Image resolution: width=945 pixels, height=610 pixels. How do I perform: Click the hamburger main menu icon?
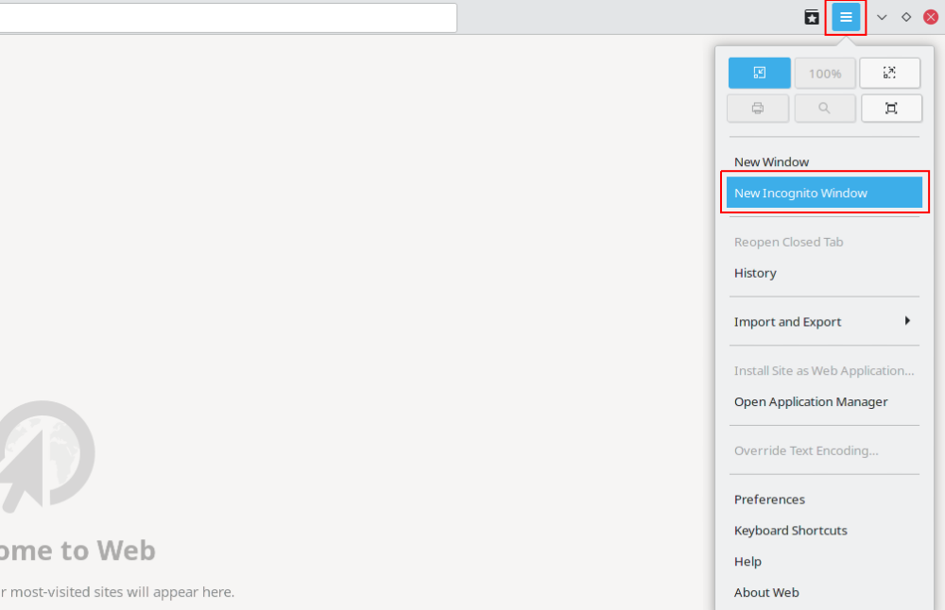[x=846, y=16]
